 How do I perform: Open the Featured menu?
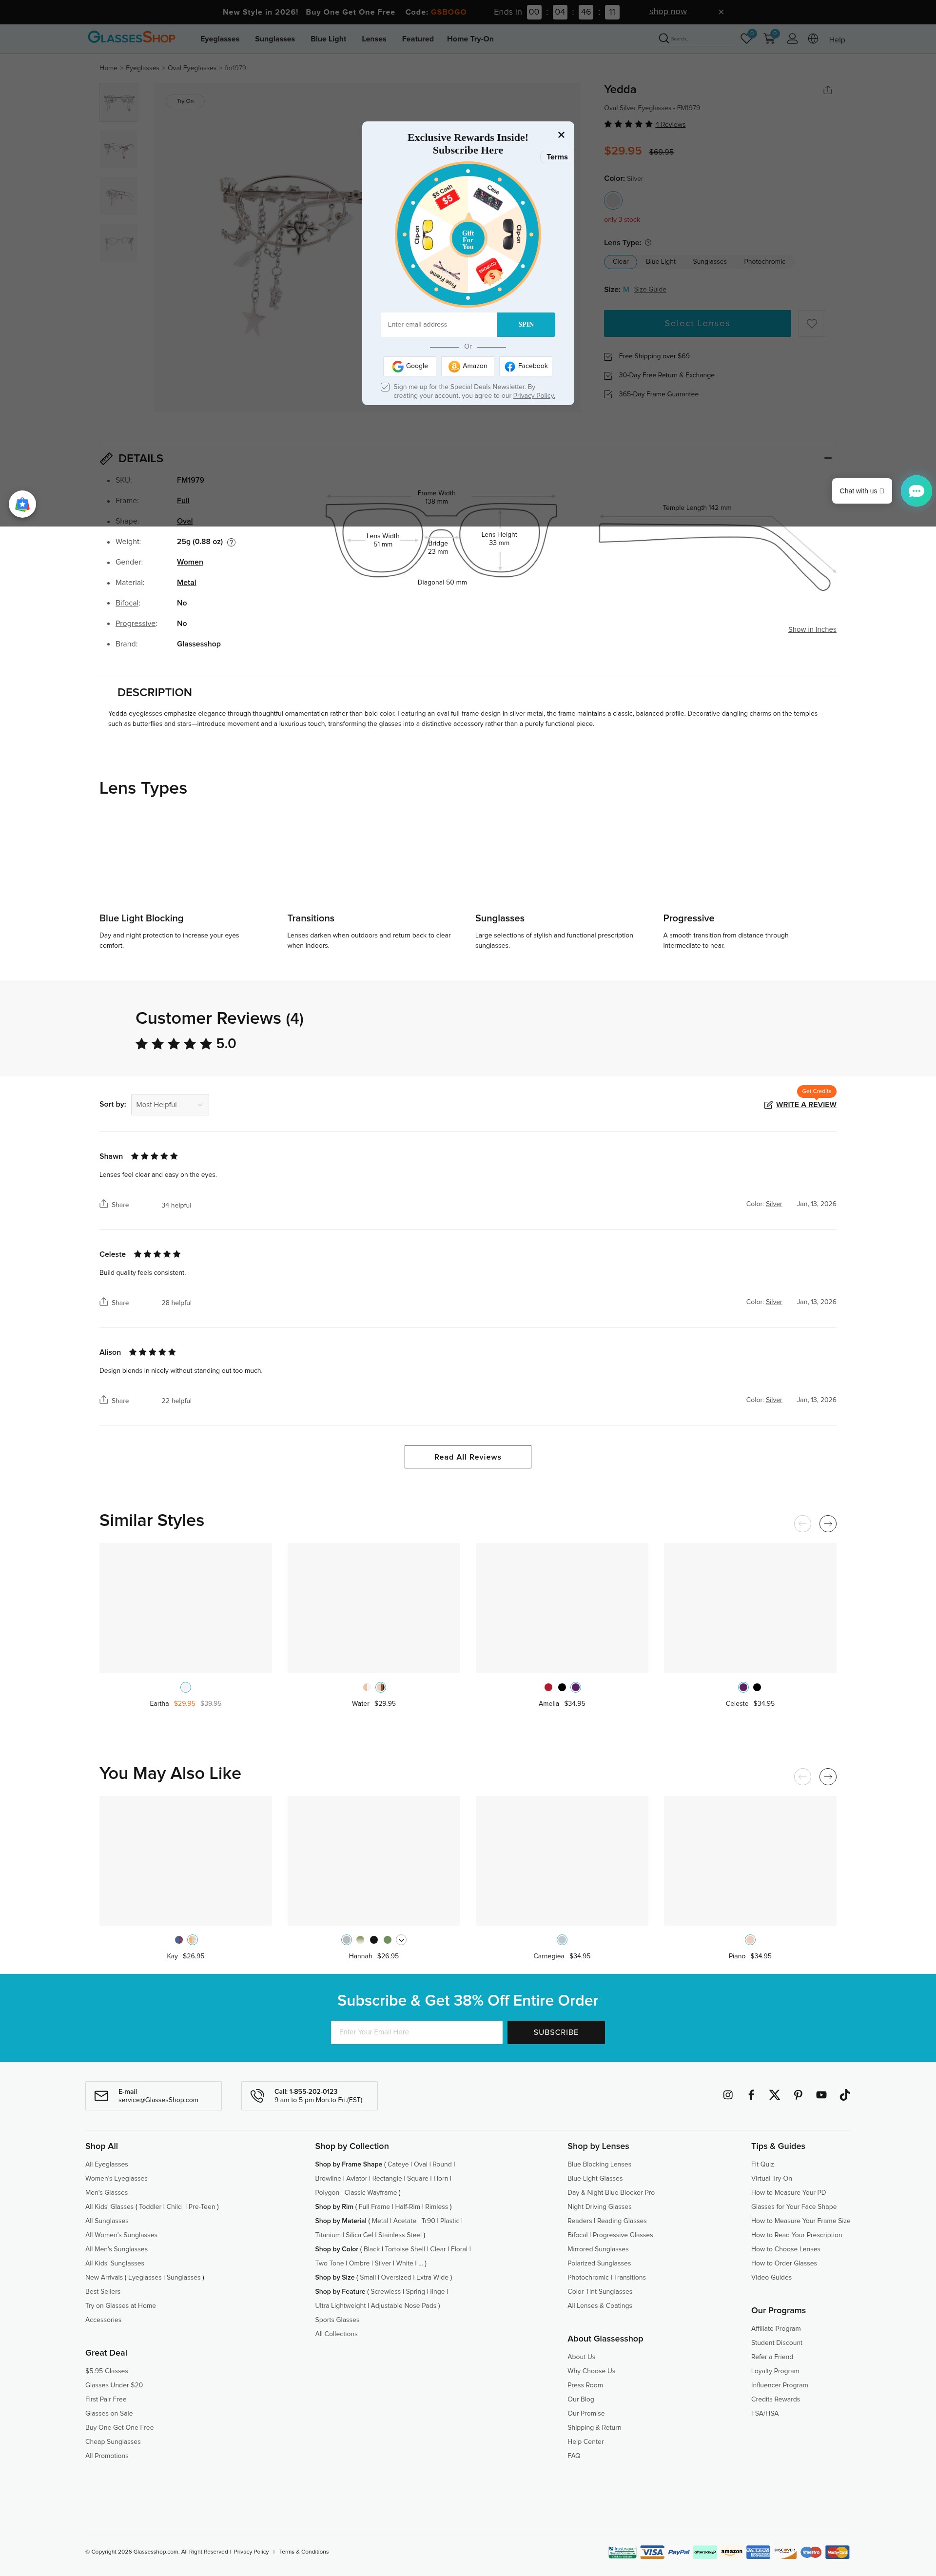(x=418, y=39)
